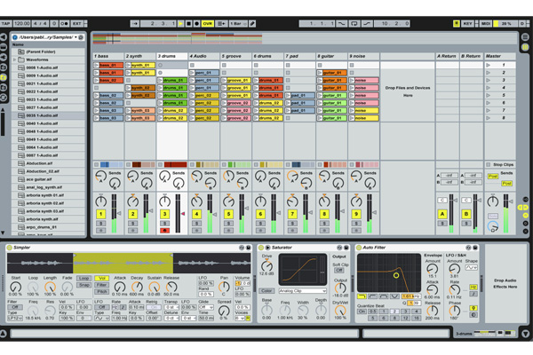Adjust track 3 volume fader handle
533x355 pixels.
[x=183, y=214]
